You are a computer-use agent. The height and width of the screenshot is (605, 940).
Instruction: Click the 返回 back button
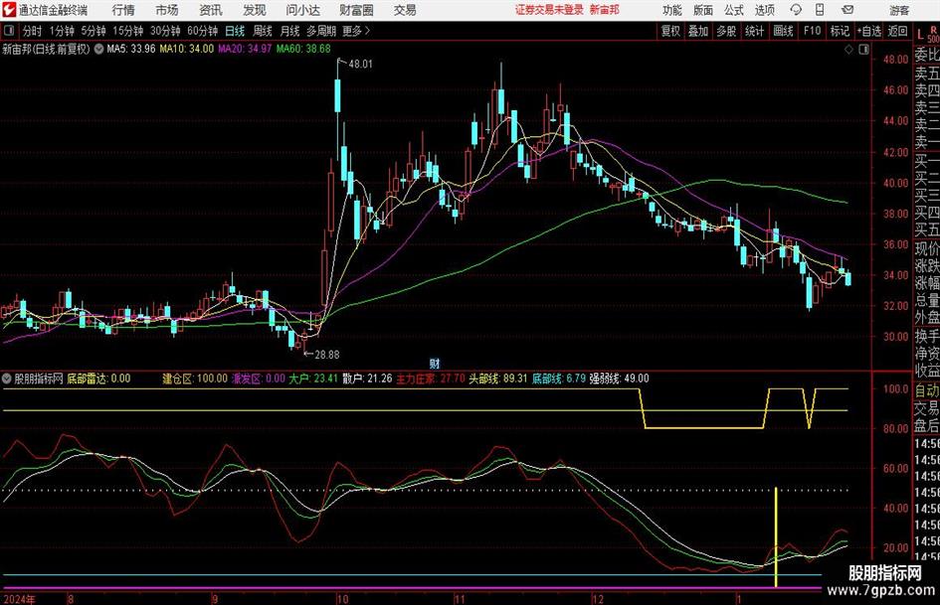897,31
